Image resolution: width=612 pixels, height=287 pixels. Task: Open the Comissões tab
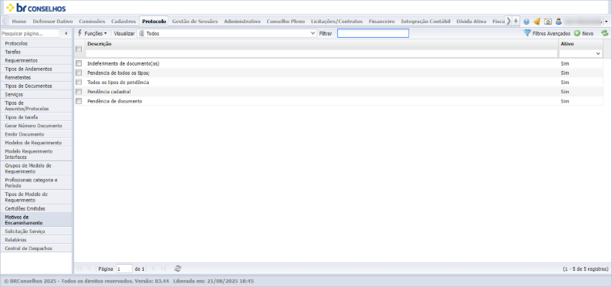point(92,22)
